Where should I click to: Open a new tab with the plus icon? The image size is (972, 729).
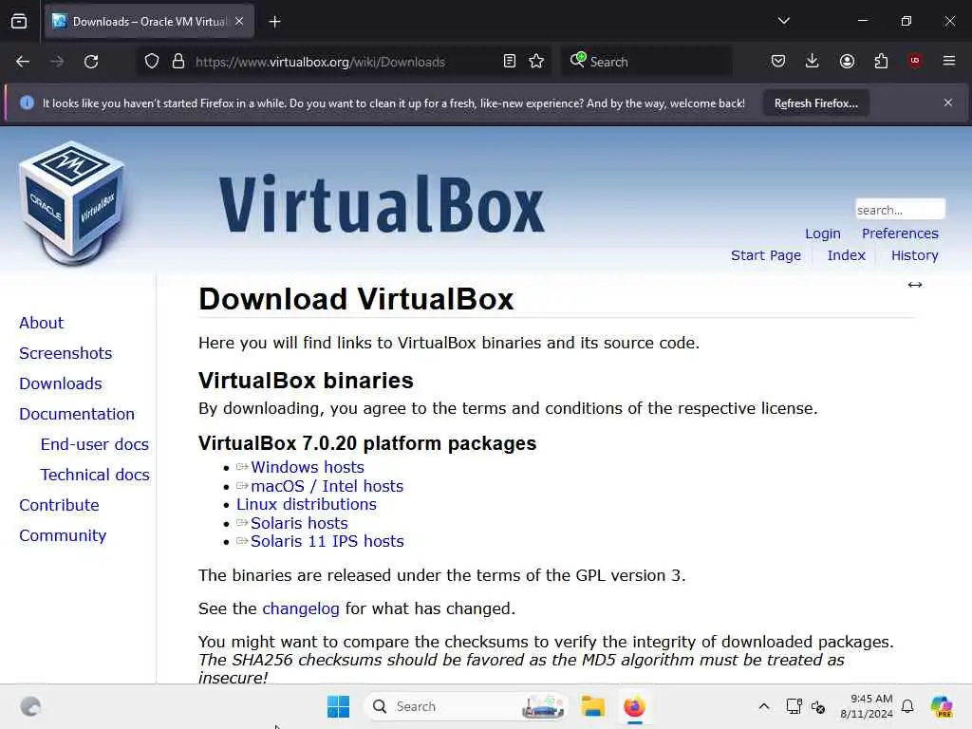[274, 22]
